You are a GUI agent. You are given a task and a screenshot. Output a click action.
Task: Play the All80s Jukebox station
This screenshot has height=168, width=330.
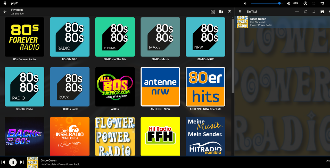[115, 87]
